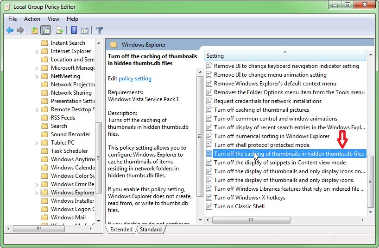The width and height of the screenshot is (379, 248).
Task: Select 'Turn off caching of thumbnail pictures' policy
Action: coord(261,110)
